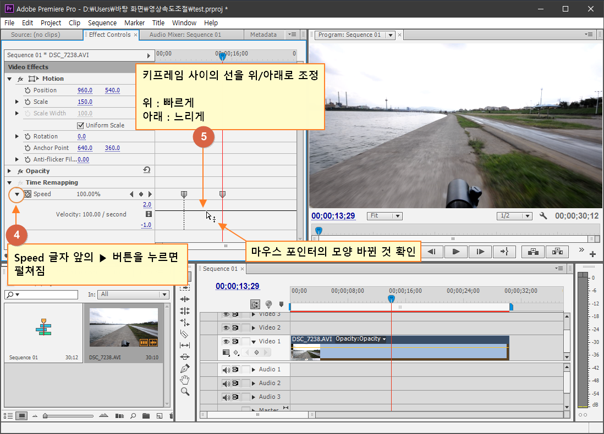Click the Video 1 Set Display Style icon

pyautogui.click(x=226, y=353)
